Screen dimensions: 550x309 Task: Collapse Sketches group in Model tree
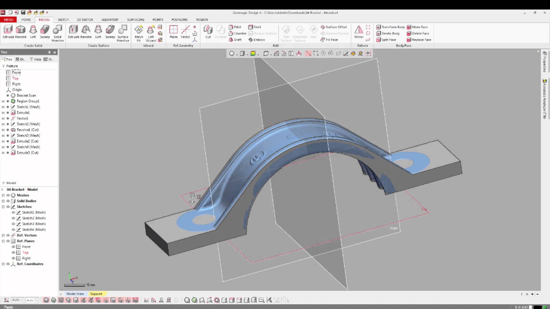point(3,207)
